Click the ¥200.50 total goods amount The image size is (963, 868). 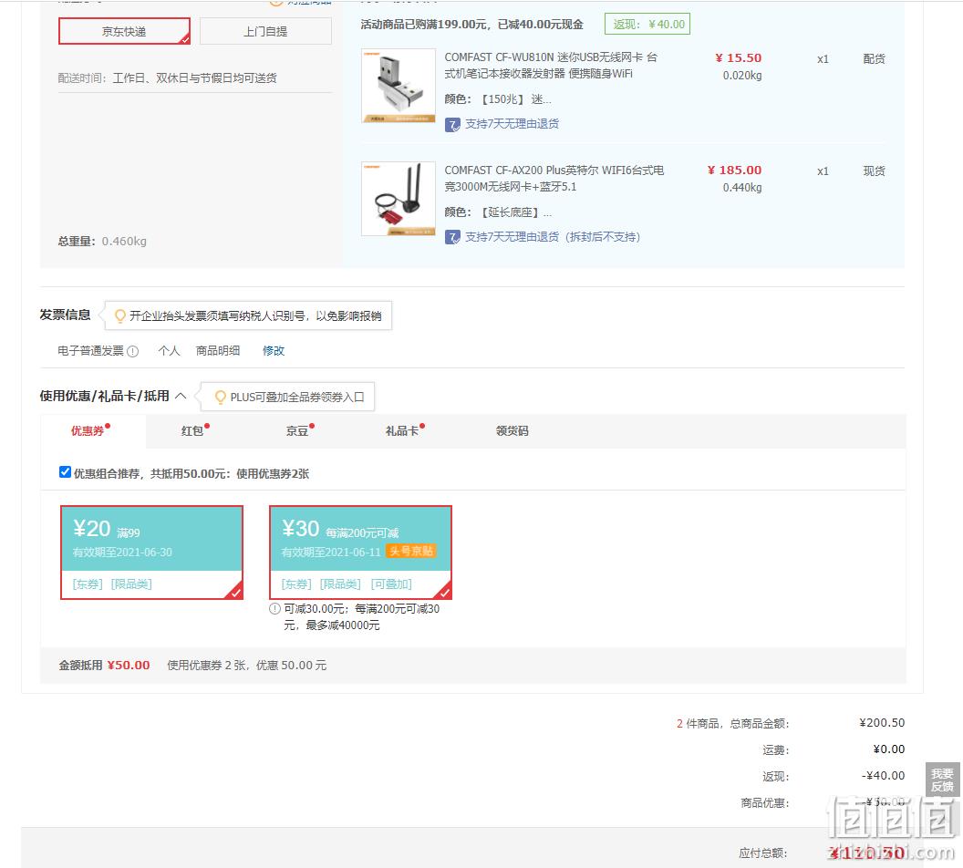tap(882, 722)
